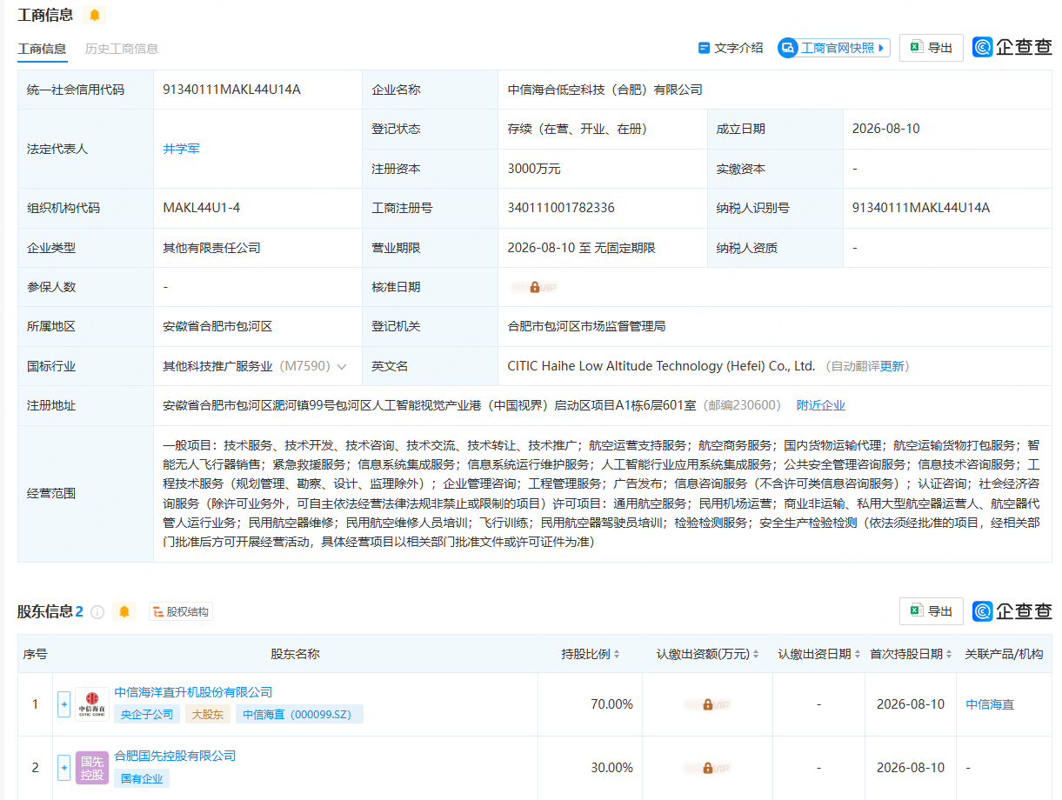Image resolution: width=1062 pixels, height=800 pixels.
Task: Click VIP lock in 中信海洋直升机 subscribed amount
Action: point(707,704)
